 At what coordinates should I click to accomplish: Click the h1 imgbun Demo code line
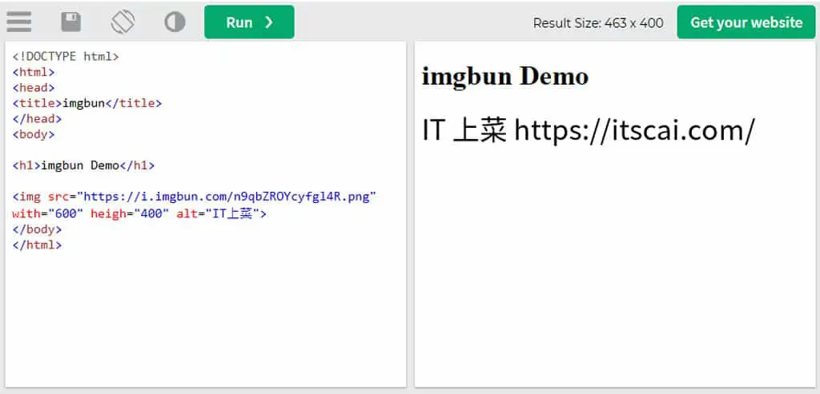(x=83, y=166)
